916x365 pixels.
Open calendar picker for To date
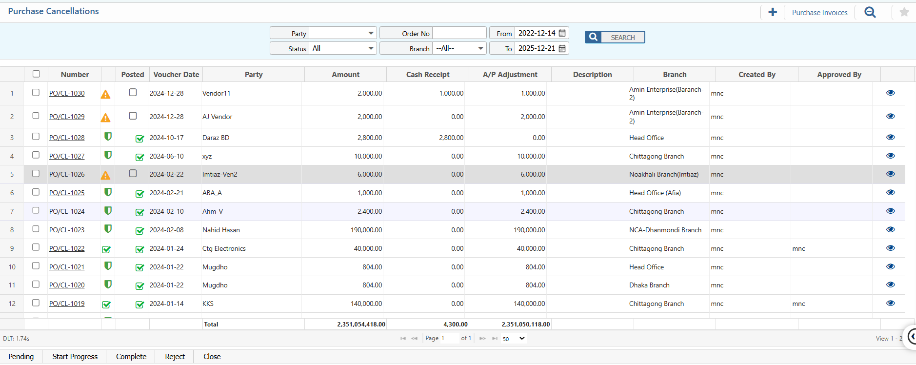point(562,48)
